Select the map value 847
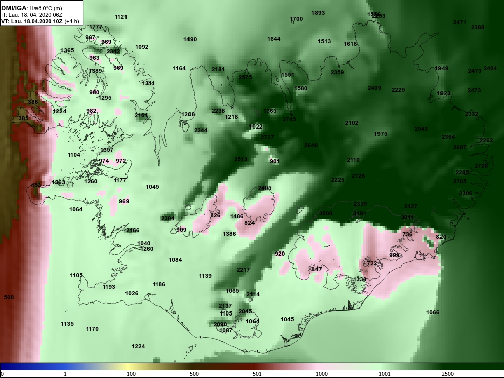 317,269
